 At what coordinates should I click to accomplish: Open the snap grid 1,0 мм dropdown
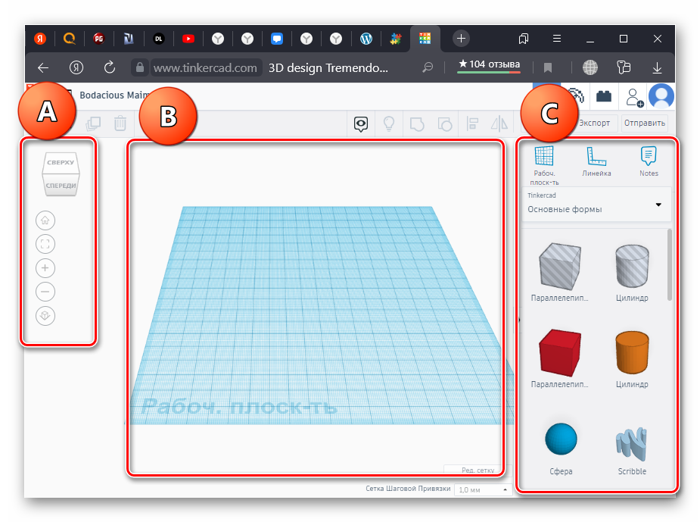[483, 490]
